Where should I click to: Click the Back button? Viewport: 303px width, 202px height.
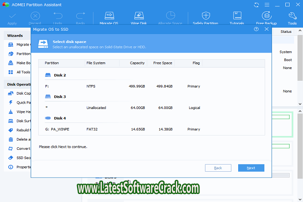[218, 168]
